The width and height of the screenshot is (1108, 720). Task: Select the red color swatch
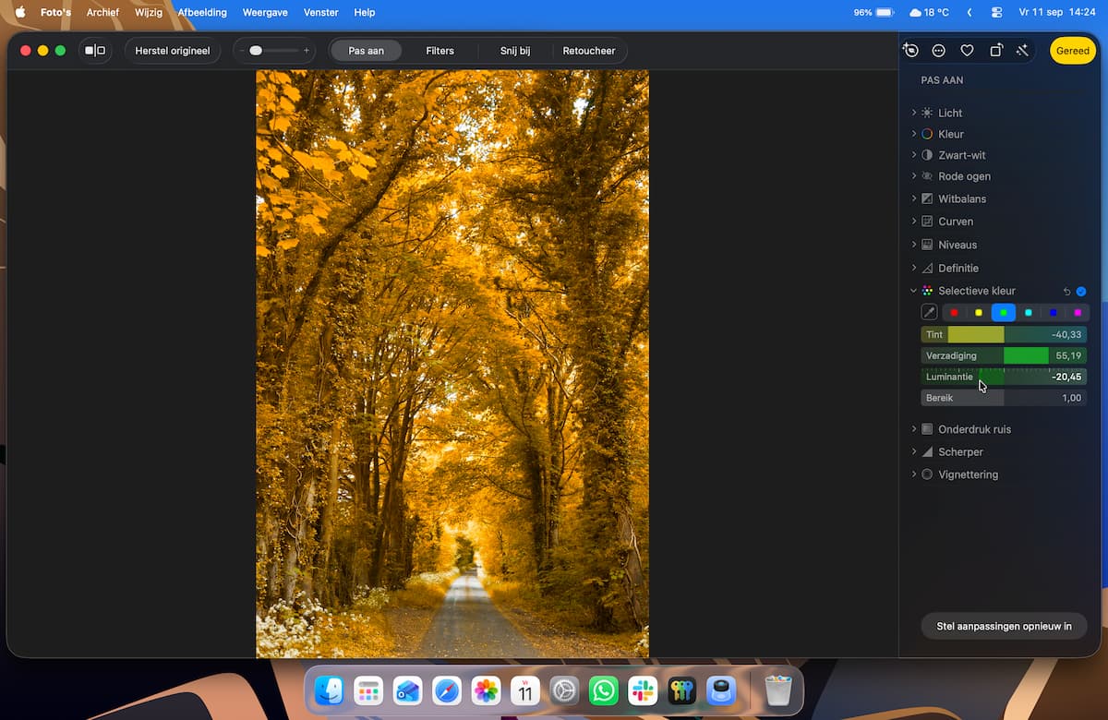click(x=954, y=313)
